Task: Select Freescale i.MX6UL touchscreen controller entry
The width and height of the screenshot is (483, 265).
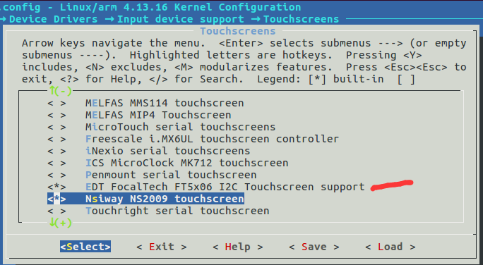Action: coord(212,139)
